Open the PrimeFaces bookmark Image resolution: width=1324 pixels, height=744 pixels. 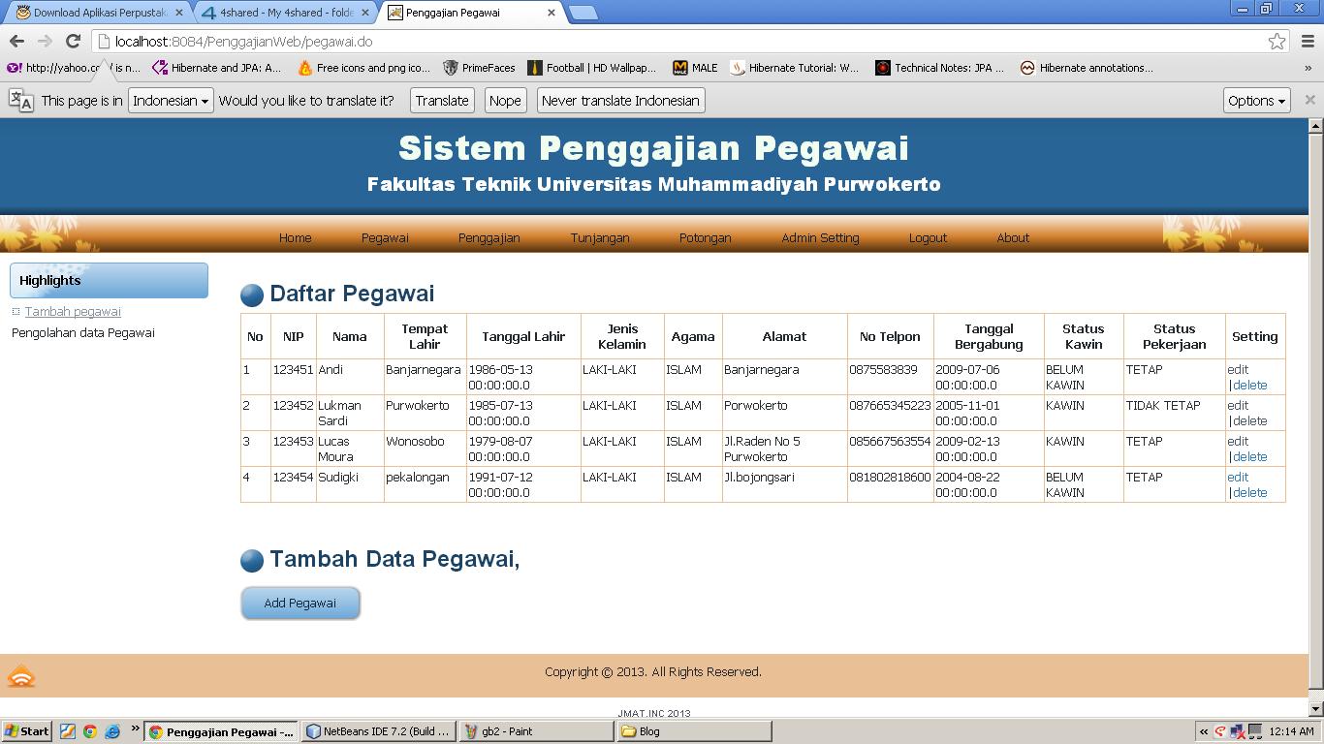pos(481,68)
